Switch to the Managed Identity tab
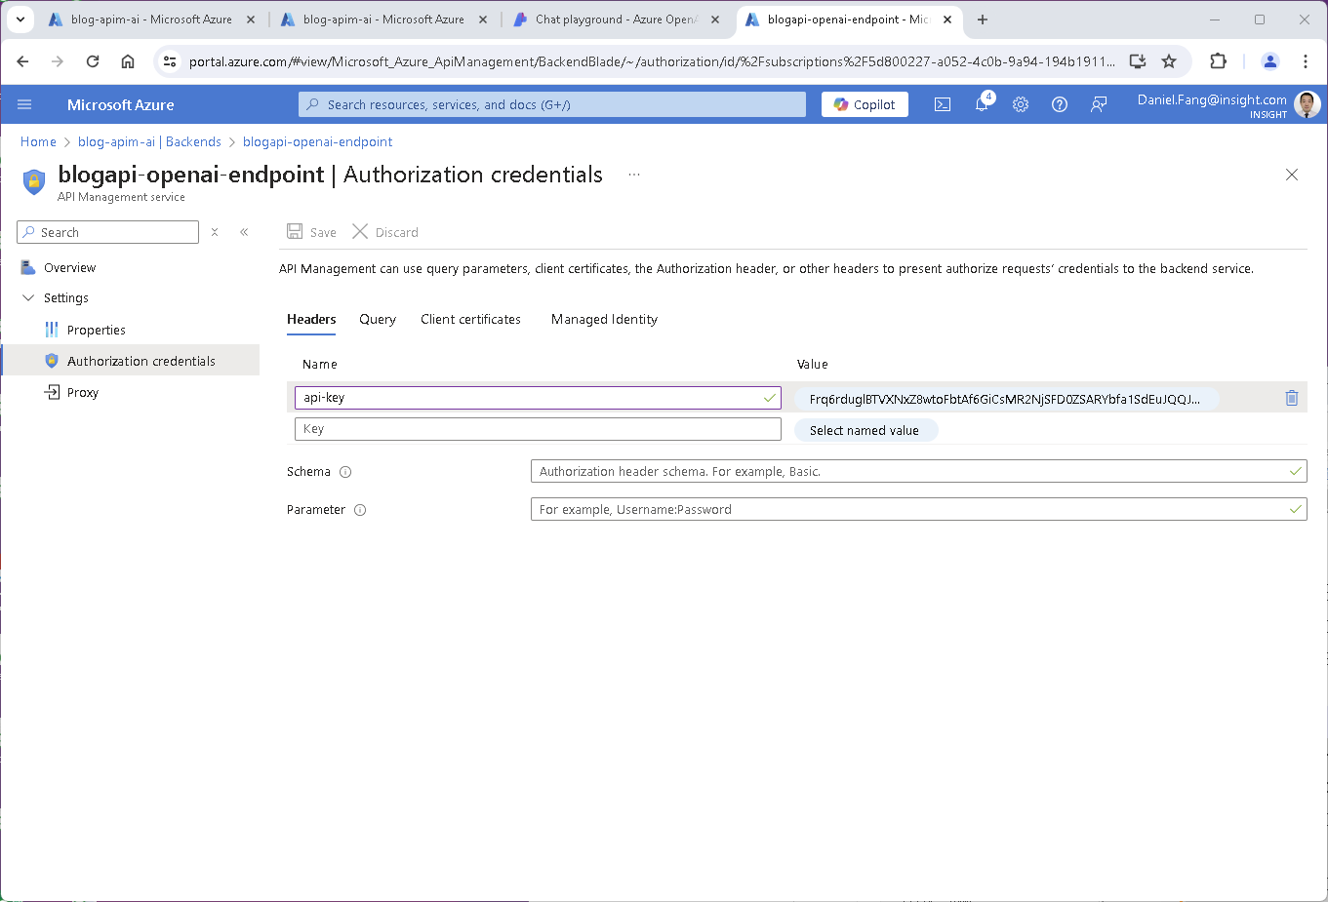This screenshot has height=902, width=1328. [604, 320]
